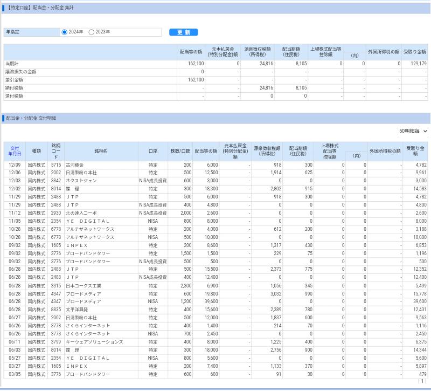Click the 銘柄名 column header

click(101, 152)
